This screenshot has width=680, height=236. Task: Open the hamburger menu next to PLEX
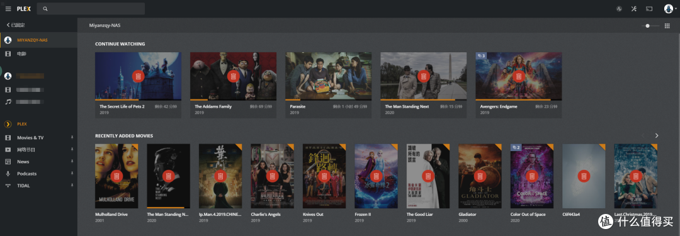click(8, 9)
